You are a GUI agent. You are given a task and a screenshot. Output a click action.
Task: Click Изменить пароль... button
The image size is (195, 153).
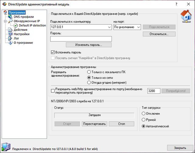pos(89,45)
